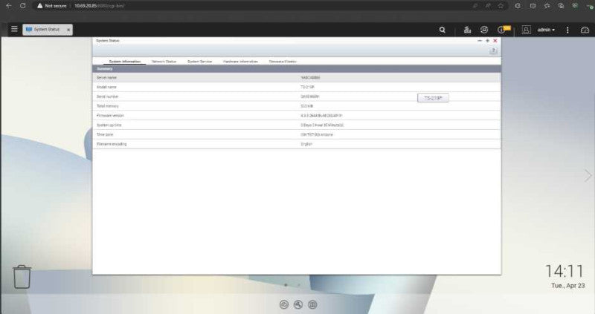The height and width of the screenshot is (314, 595).
Task: Minimize the System Status window
Action: pos(480,41)
